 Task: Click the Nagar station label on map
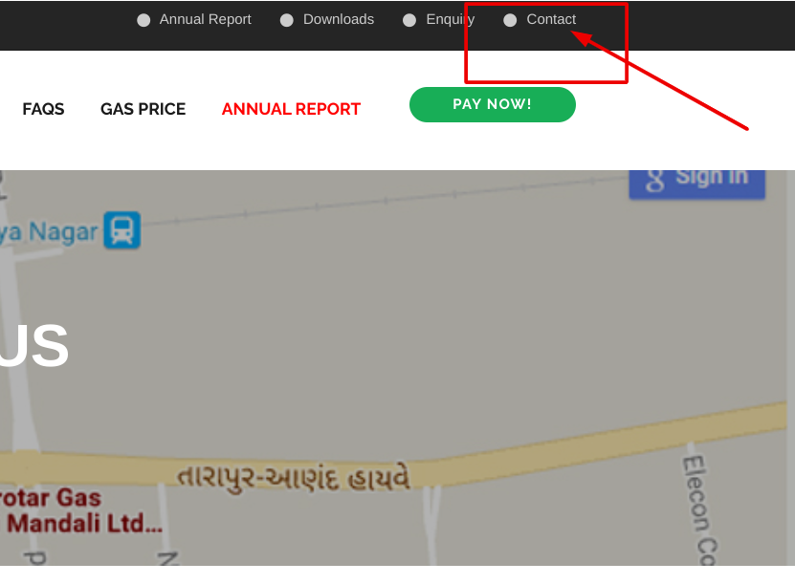point(50,231)
